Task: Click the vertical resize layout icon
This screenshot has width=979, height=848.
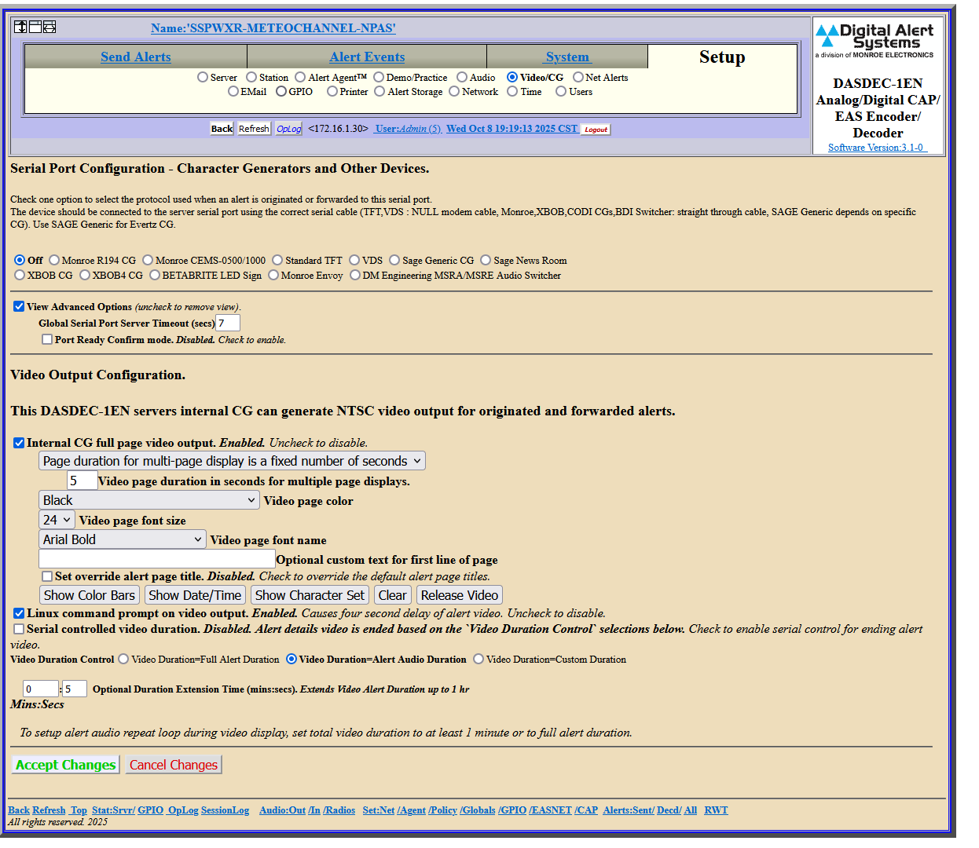Action: 20,27
